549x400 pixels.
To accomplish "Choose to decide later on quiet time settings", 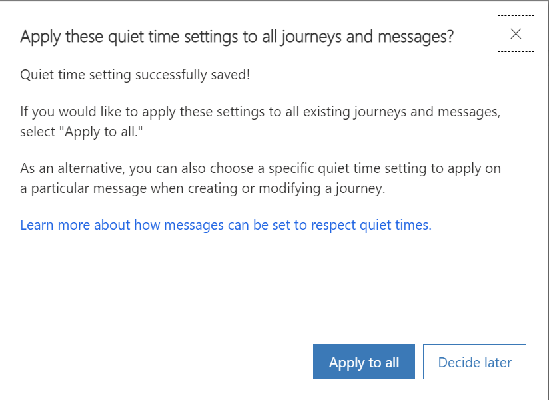I will point(474,361).
